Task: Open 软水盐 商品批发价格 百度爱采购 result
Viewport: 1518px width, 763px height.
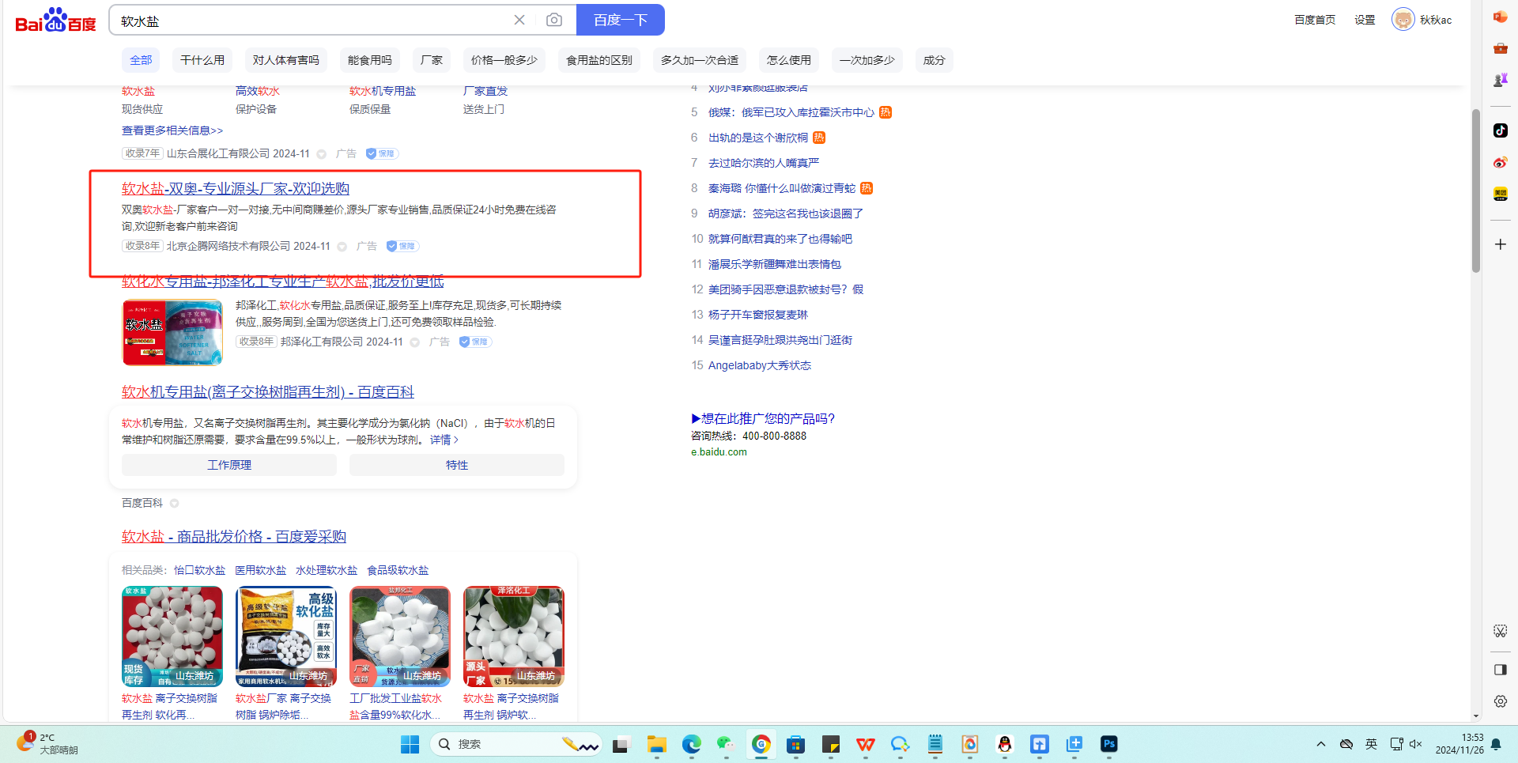Action: pos(234,537)
